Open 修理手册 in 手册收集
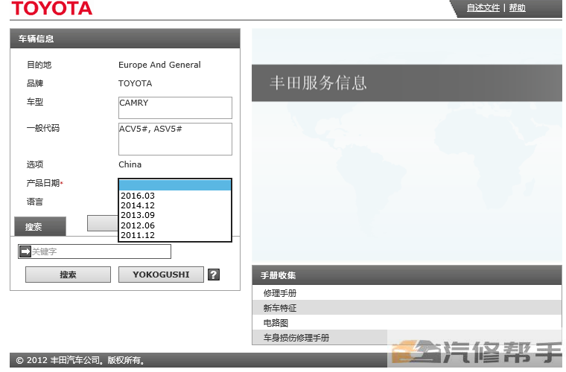 [407, 292]
